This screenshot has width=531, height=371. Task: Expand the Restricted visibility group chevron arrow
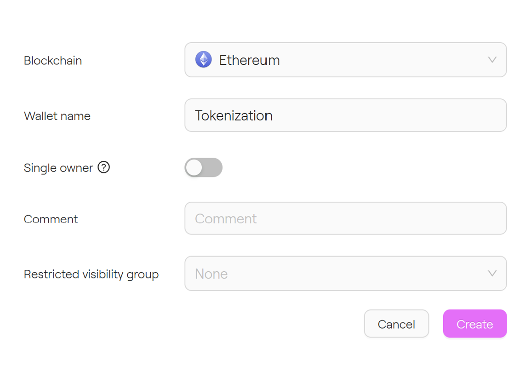click(x=492, y=274)
